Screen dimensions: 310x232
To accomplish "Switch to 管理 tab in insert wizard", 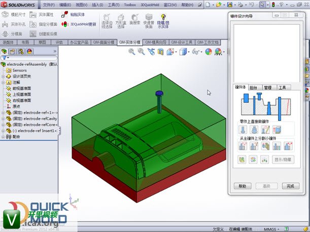I will pyautogui.click(x=269, y=88).
